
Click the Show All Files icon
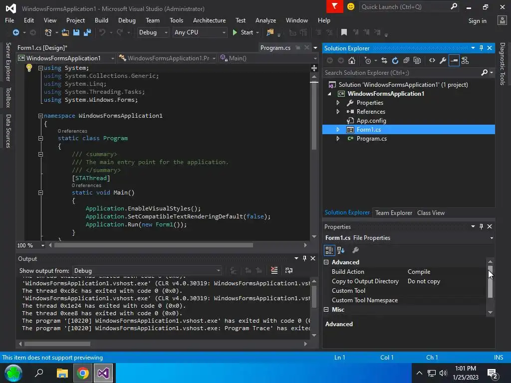point(417,60)
